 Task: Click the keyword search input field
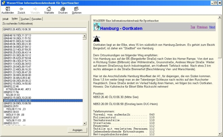(45, 29)
